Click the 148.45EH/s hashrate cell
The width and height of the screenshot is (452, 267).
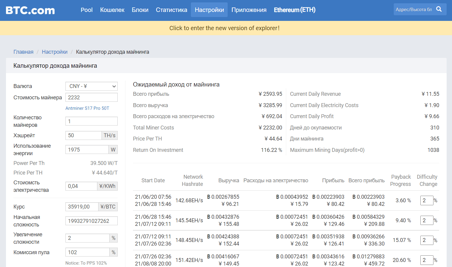coord(189,240)
